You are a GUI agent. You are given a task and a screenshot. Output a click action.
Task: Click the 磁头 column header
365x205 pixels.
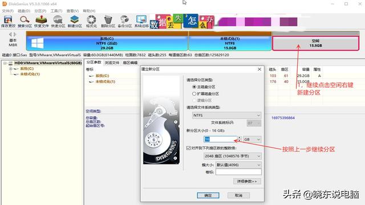click(273, 69)
